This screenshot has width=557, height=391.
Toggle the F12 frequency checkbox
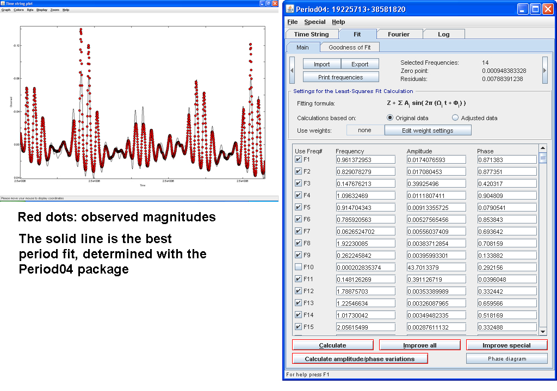click(x=299, y=291)
